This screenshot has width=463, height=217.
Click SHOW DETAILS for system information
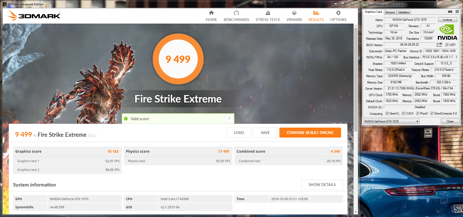click(322, 184)
